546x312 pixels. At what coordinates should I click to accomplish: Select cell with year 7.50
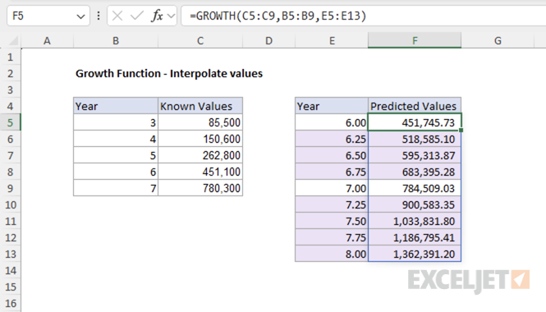[332, 221]
